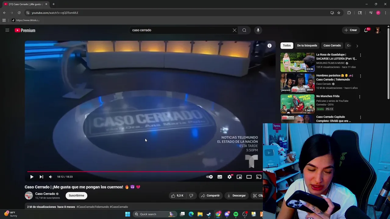Click the Suscribirme subscribe button

tap(76, 196)
